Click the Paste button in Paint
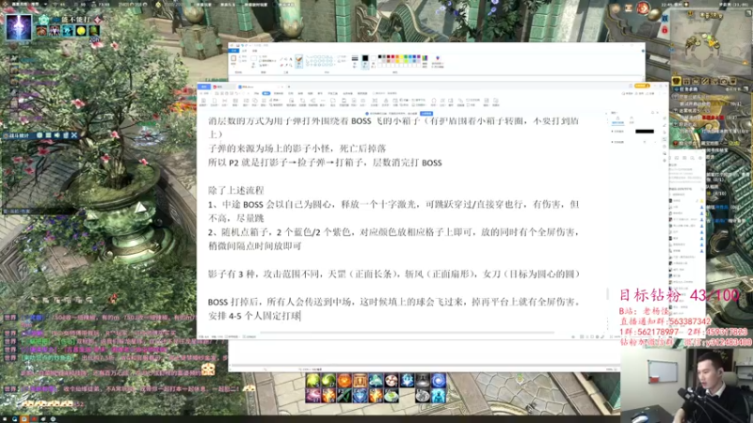753x423 pixels. [x=233, y=60]
